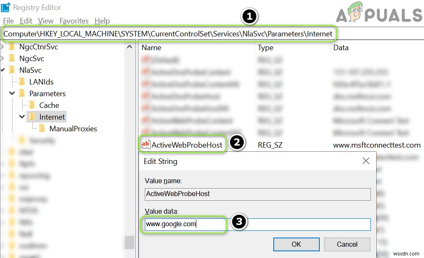The width and height of the screenshot is (424, 258).
Task: Expand the NgcCtnrSvc tree node
Action: [x=3, y=47]
